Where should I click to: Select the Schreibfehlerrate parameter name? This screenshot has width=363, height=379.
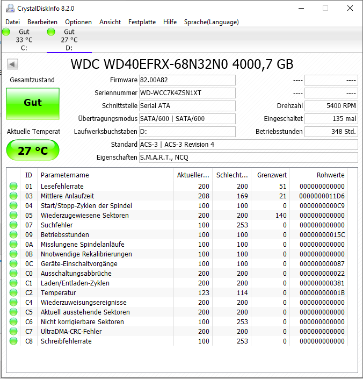[x=66, y=341]
